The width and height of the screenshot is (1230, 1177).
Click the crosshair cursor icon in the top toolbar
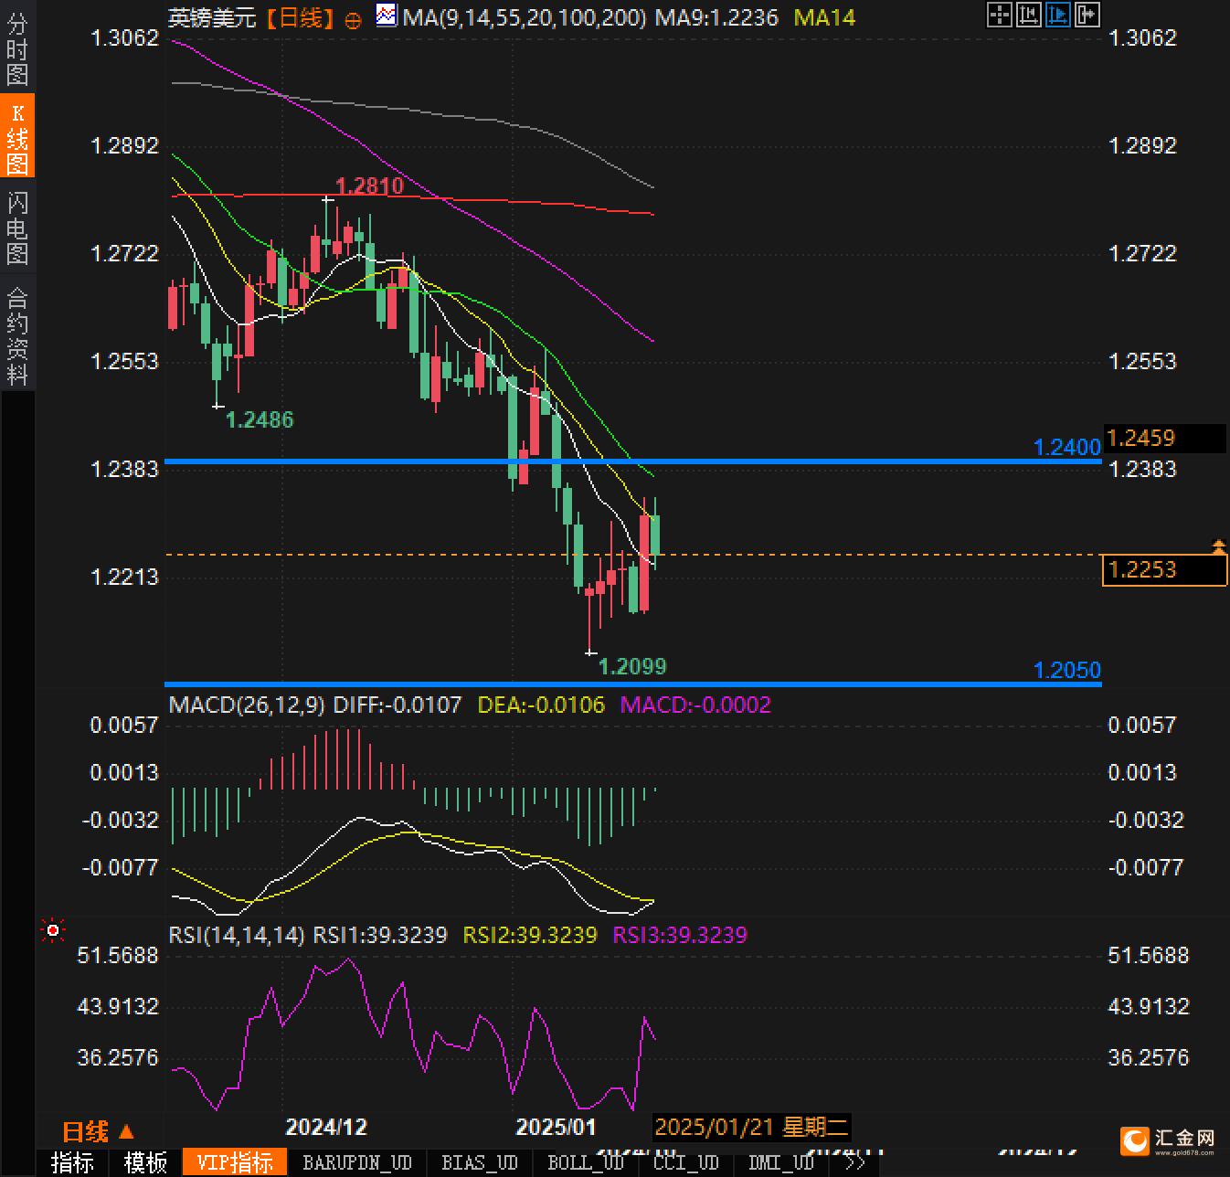click(x=1000, y=15)
